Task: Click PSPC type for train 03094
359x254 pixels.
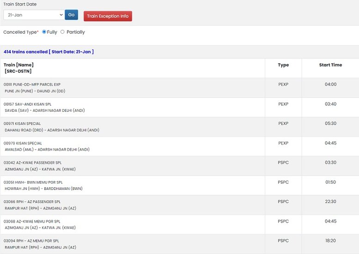Action: coord(283,241)
